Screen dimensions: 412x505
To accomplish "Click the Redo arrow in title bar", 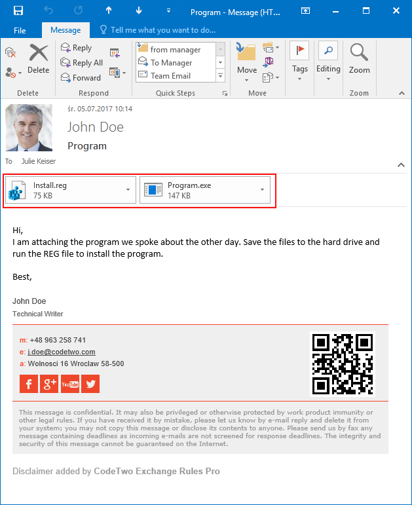I will tap(79, 10).
